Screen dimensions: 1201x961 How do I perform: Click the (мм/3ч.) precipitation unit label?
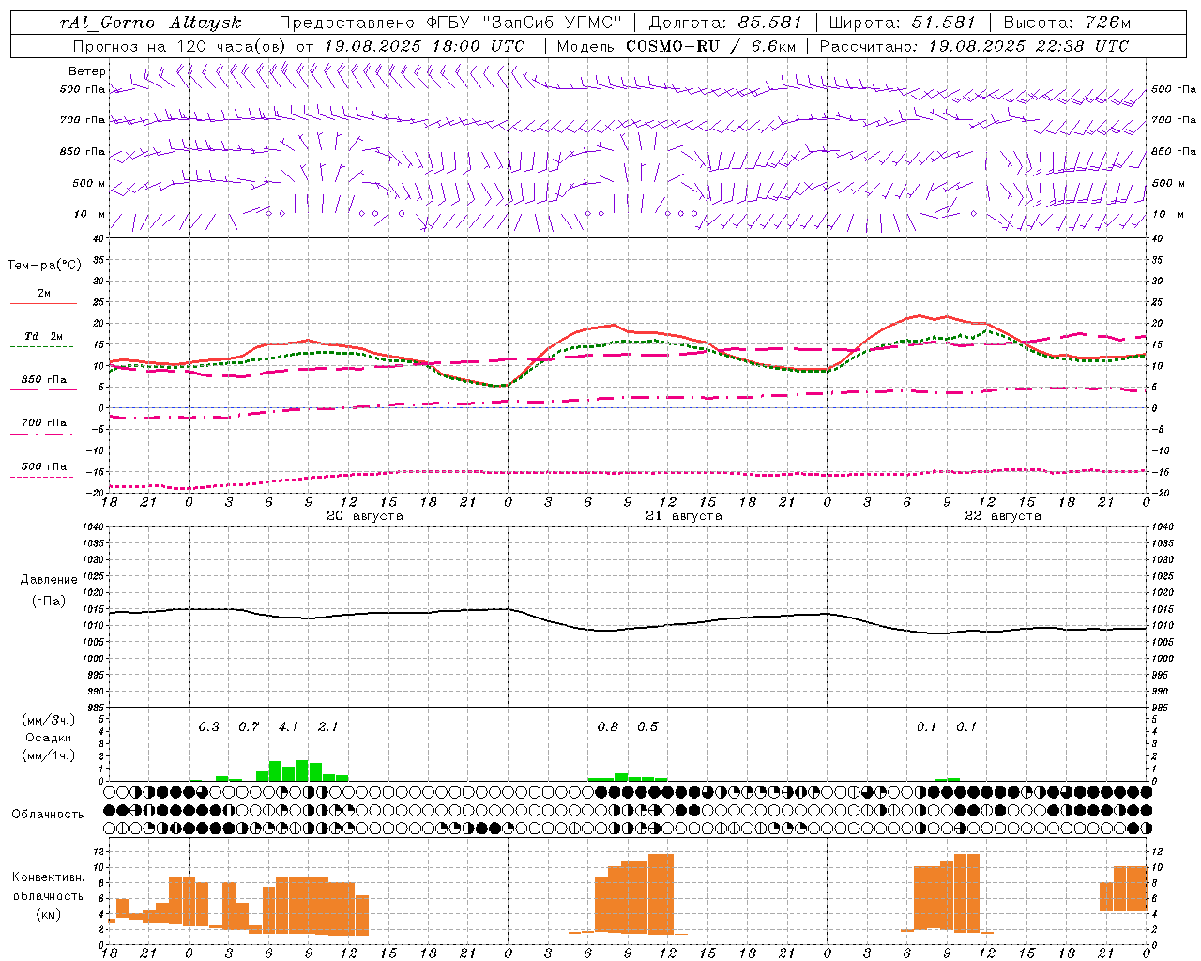click(49, 720)
